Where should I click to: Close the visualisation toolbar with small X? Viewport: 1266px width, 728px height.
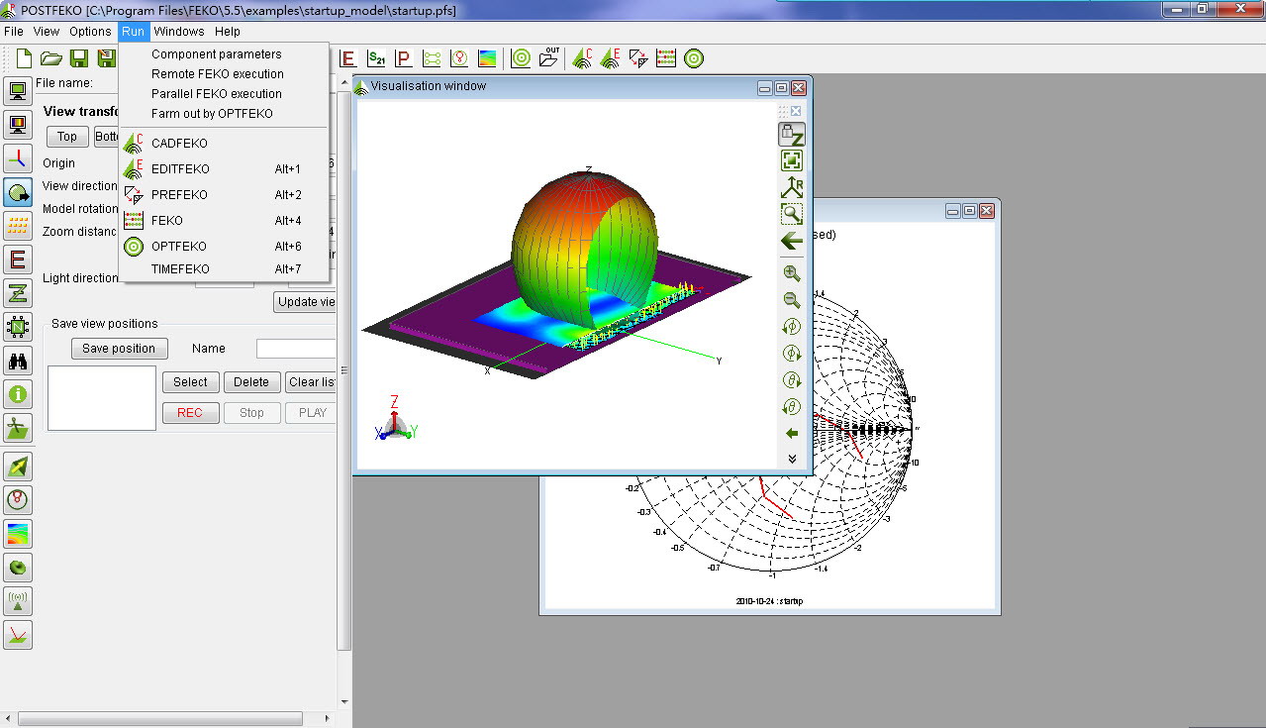796,111
